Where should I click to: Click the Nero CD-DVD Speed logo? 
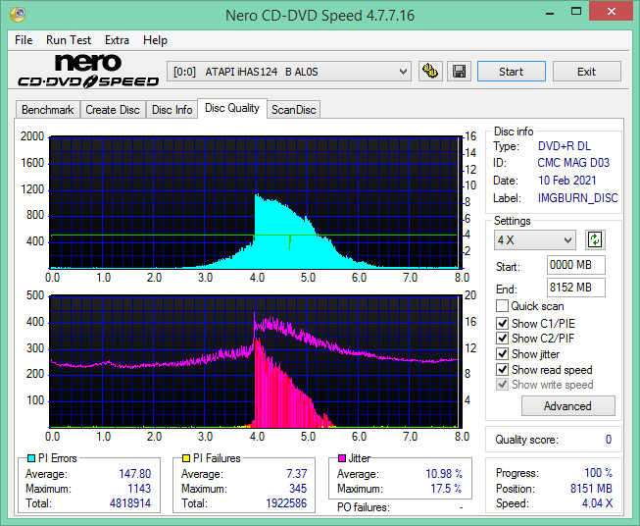click(88, 71)
